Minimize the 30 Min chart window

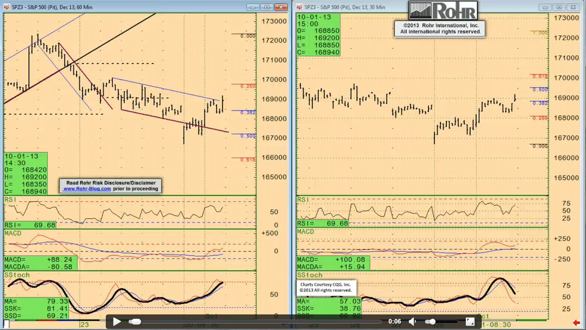[545, 7]
